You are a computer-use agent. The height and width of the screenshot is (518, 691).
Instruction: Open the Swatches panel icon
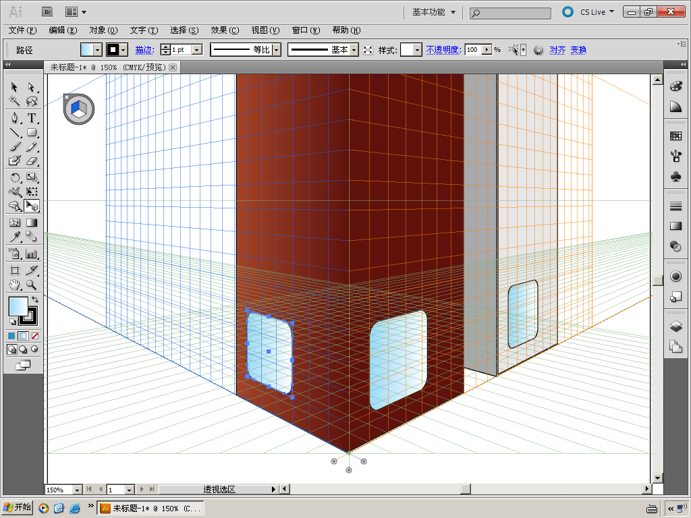click(675, 136)
